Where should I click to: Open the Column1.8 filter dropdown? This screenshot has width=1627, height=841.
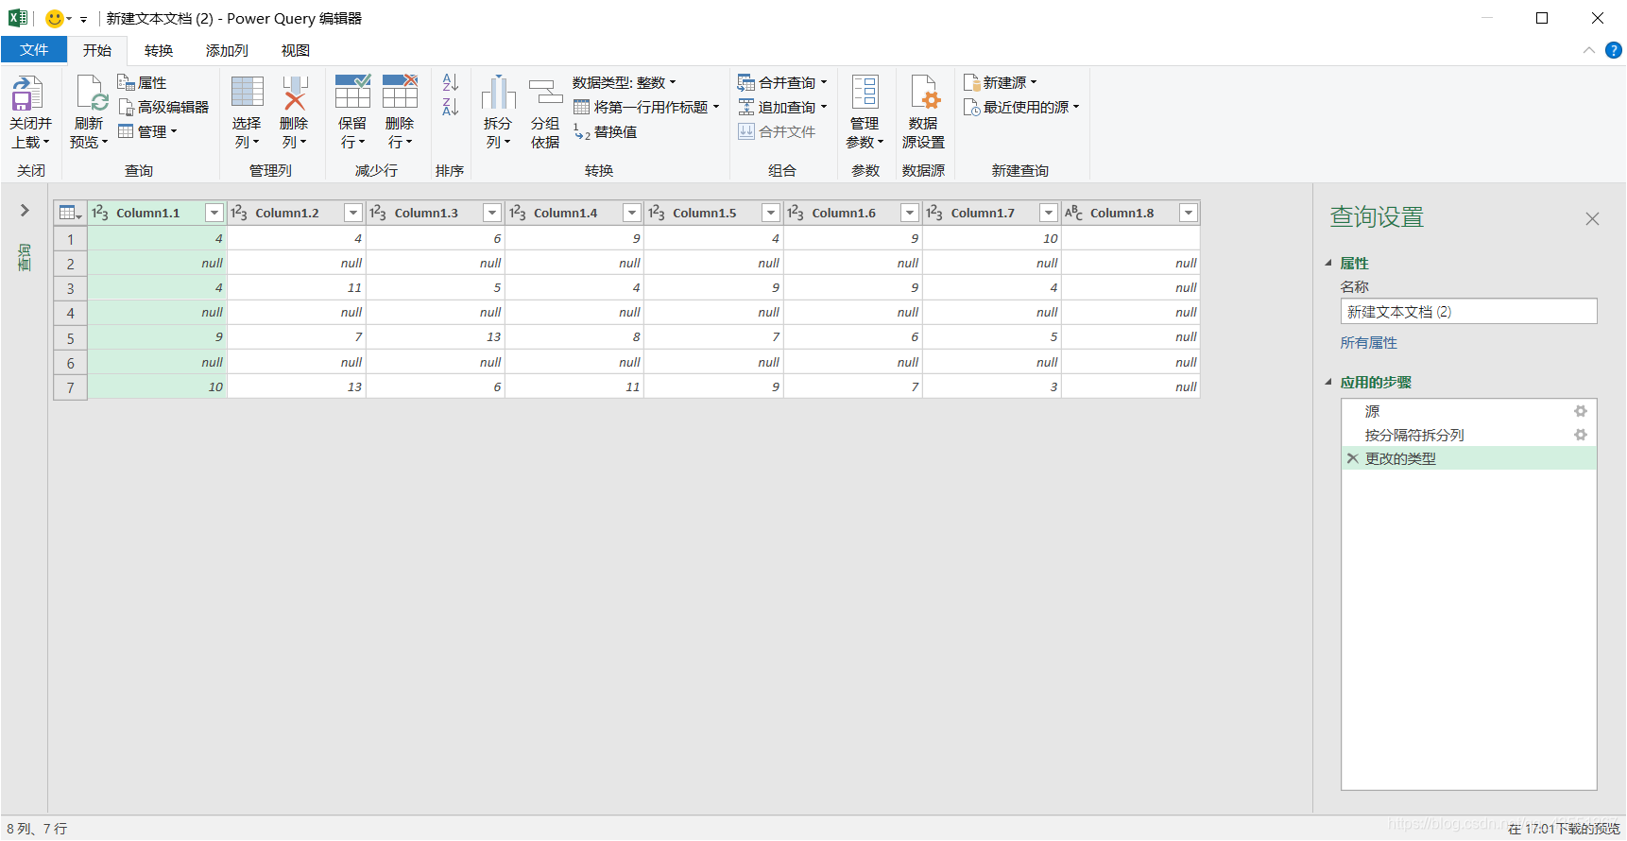[x=1189, y=213]
